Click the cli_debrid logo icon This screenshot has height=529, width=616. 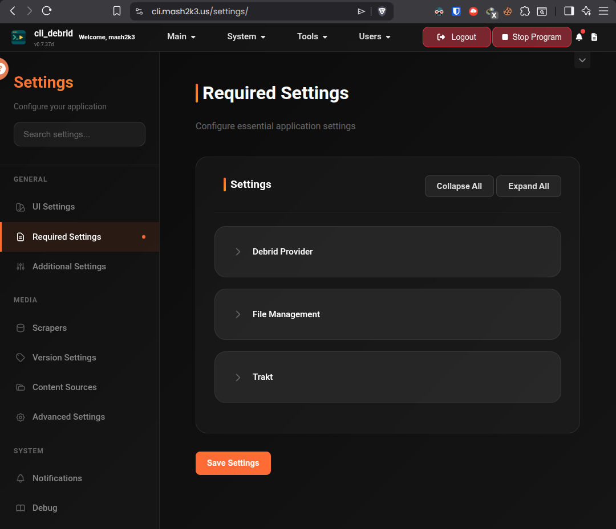[18, 37]
